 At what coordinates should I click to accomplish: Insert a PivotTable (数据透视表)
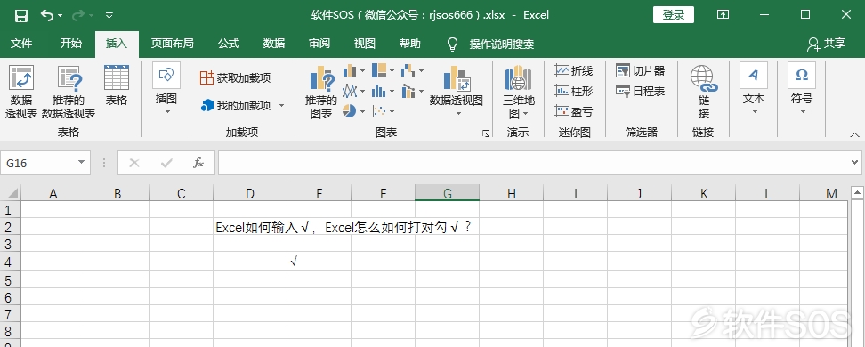click(21, 92)
